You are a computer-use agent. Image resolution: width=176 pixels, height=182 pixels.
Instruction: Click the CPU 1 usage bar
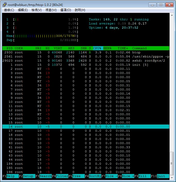click(42, 20)
